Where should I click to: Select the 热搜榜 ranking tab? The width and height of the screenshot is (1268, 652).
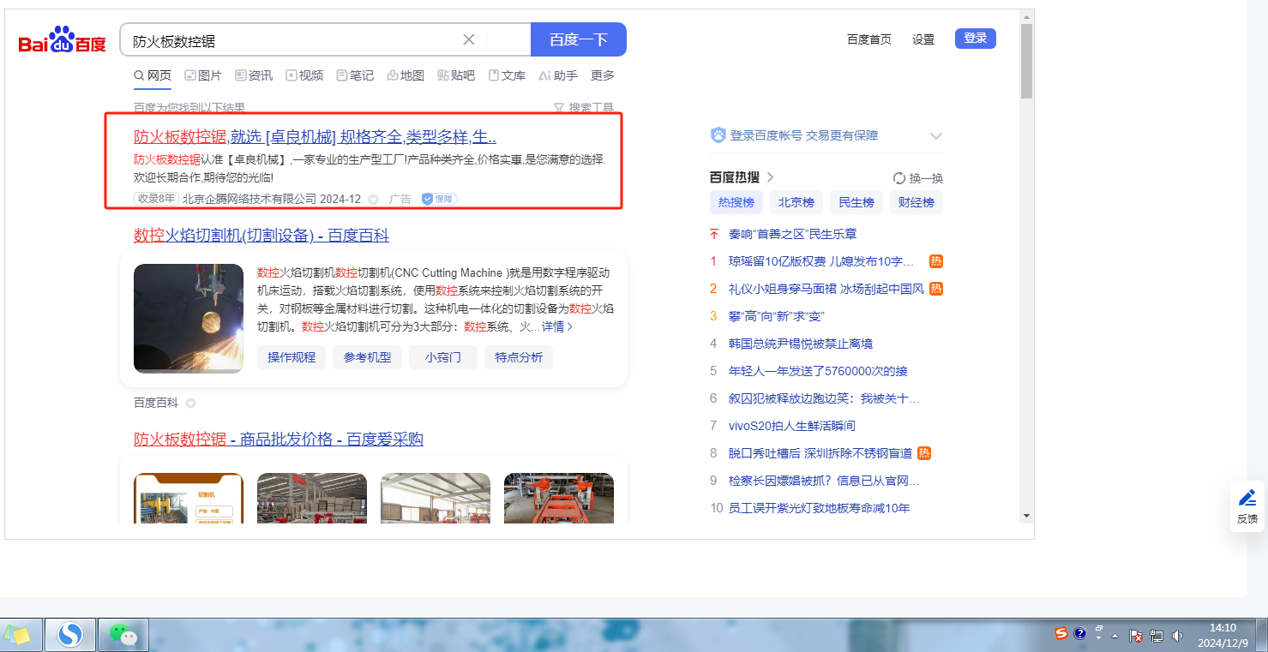click(x=736, y=203)
